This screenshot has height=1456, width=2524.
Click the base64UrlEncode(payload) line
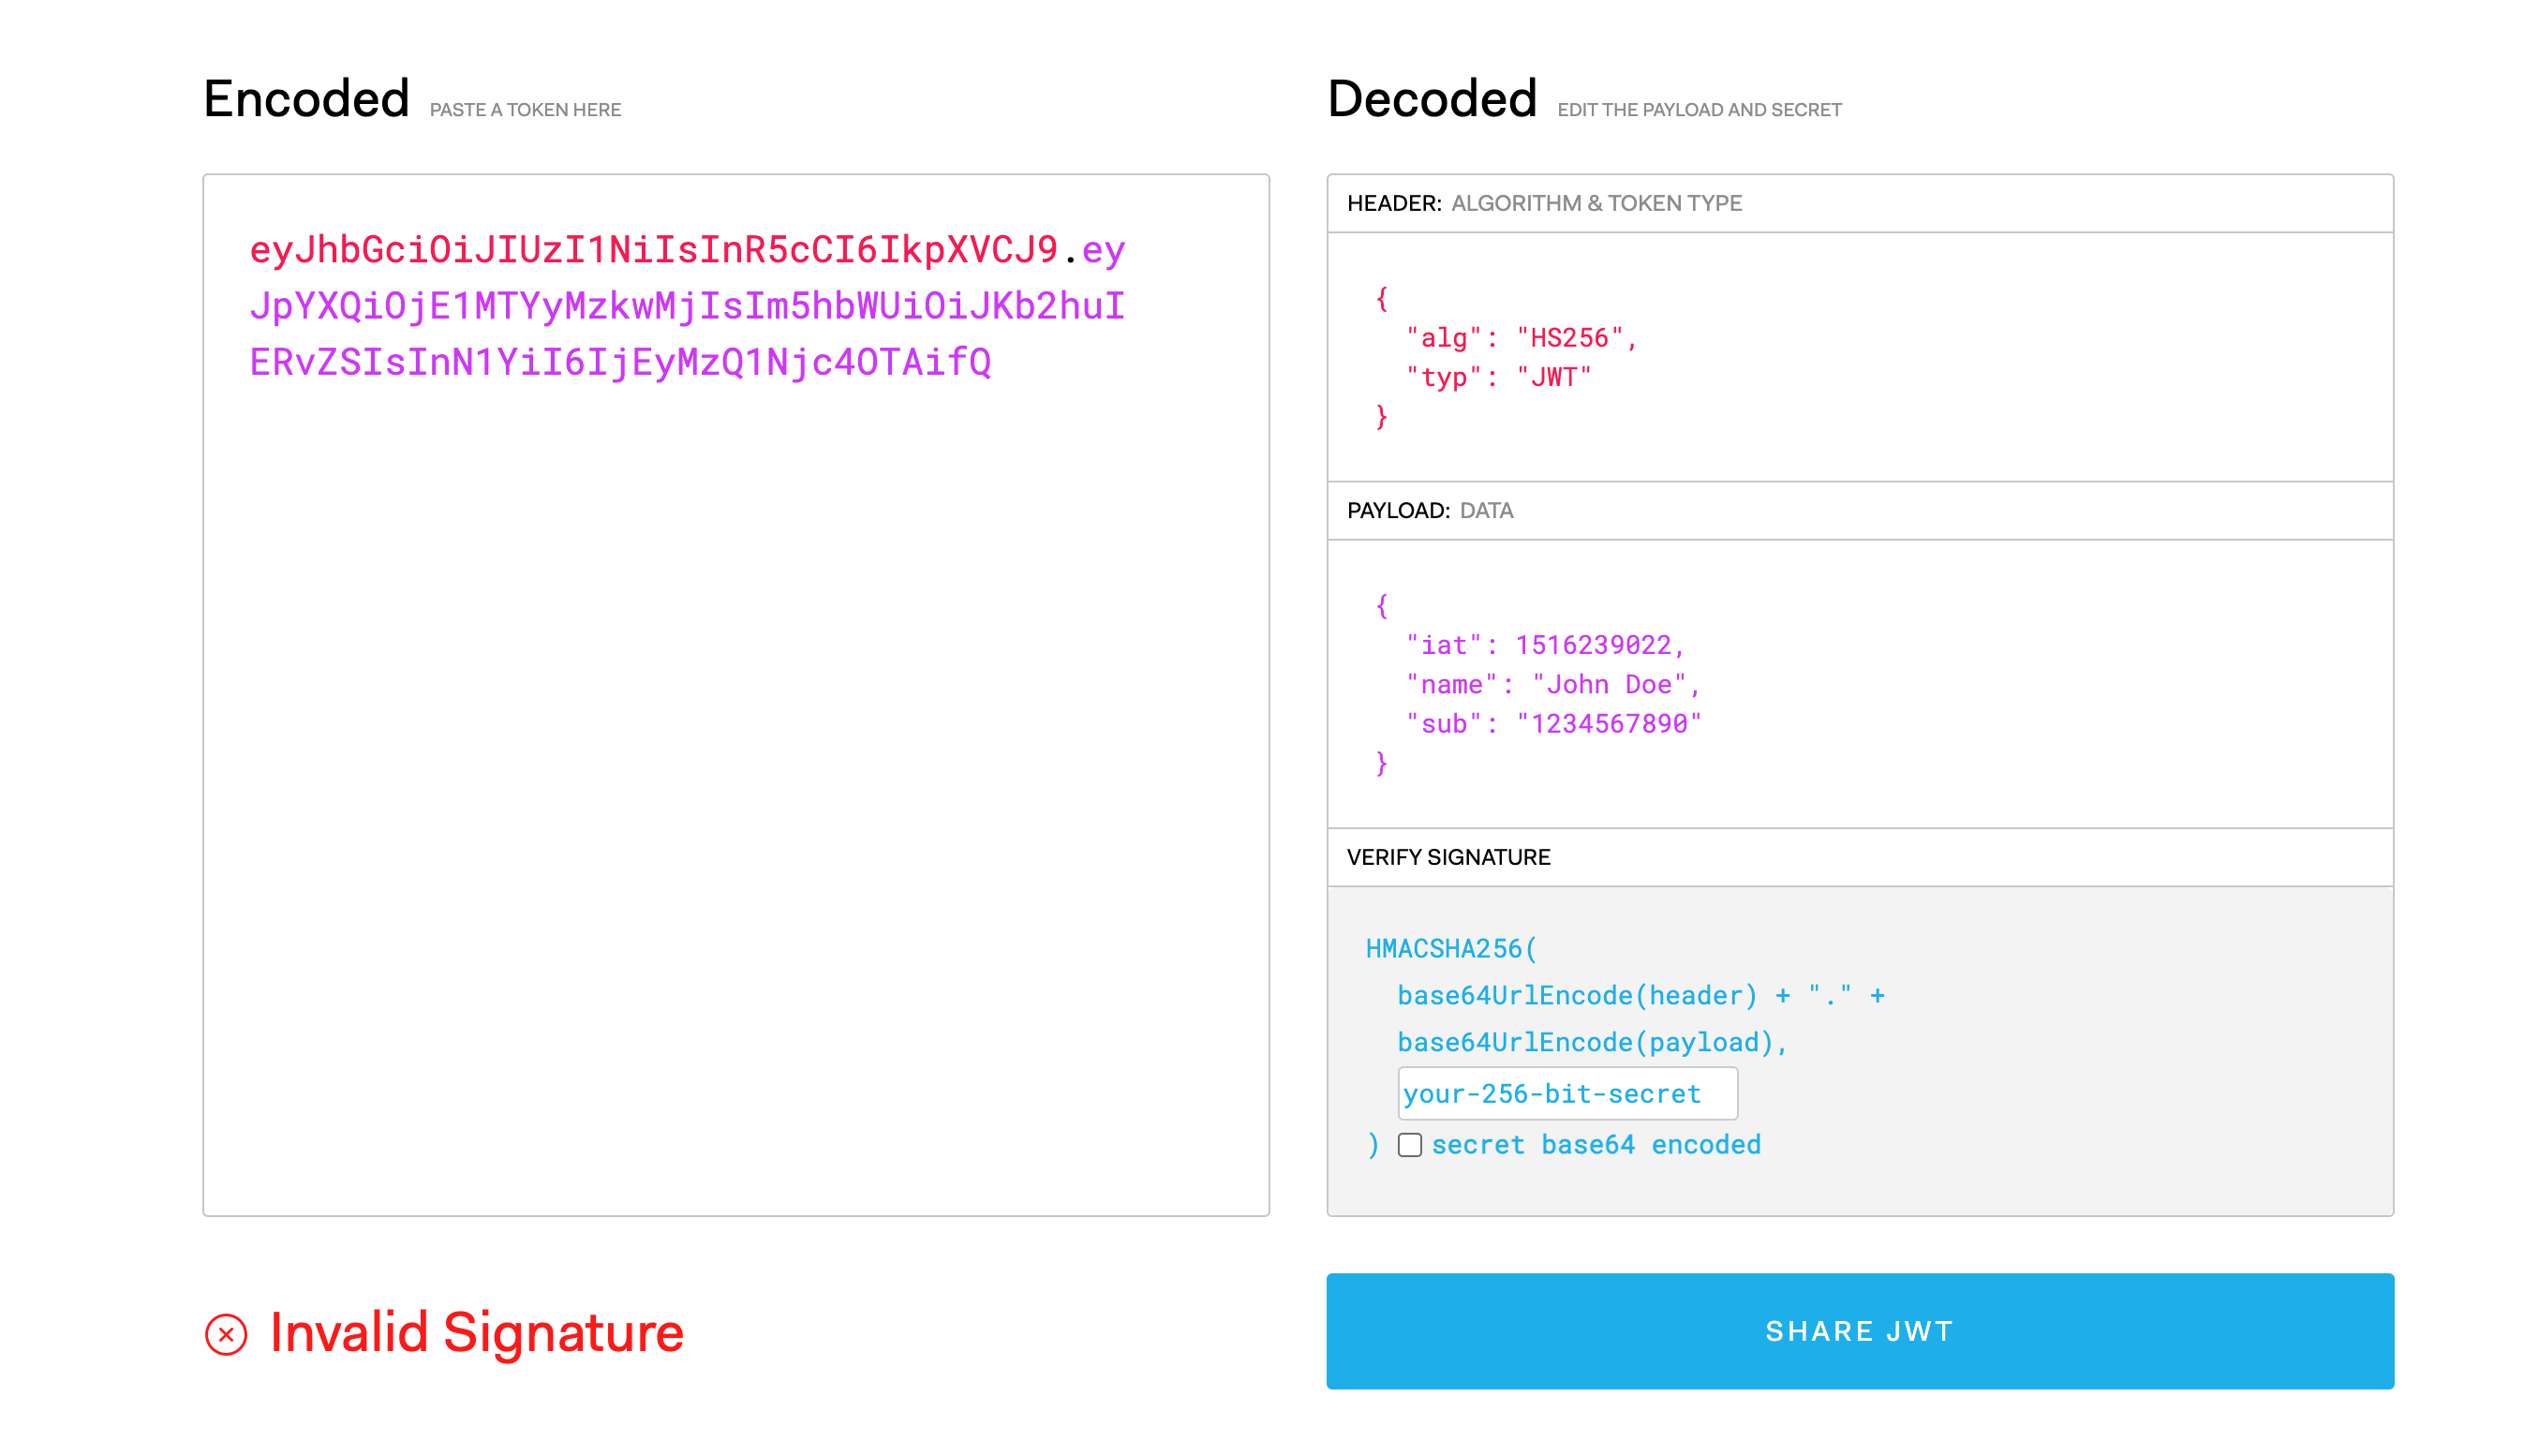pos(1592,1042)
